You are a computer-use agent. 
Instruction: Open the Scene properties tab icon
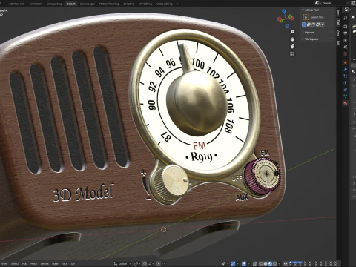346,47
